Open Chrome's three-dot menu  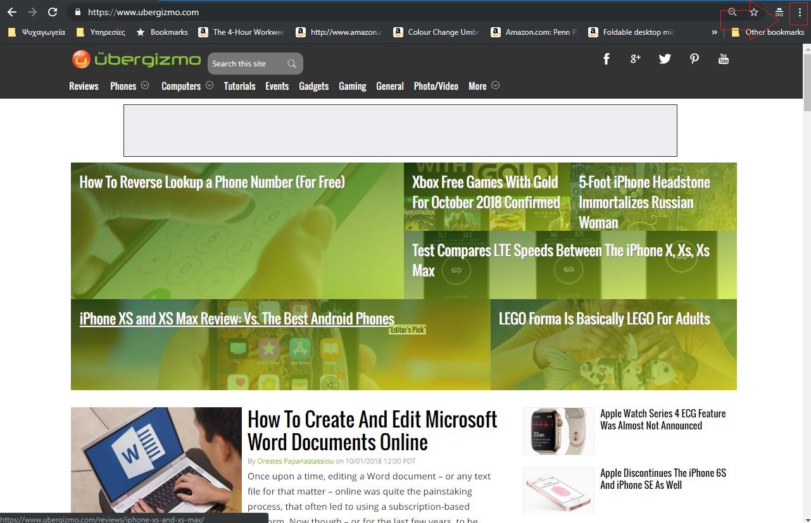[x=800, y=12]
